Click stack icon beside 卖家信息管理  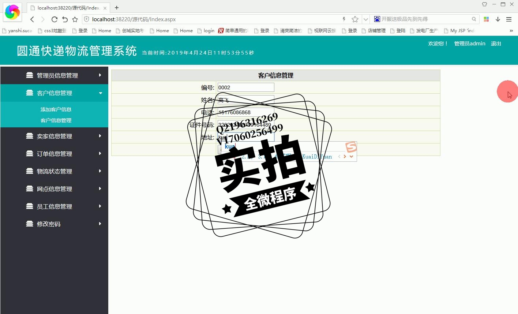[30, 136]
